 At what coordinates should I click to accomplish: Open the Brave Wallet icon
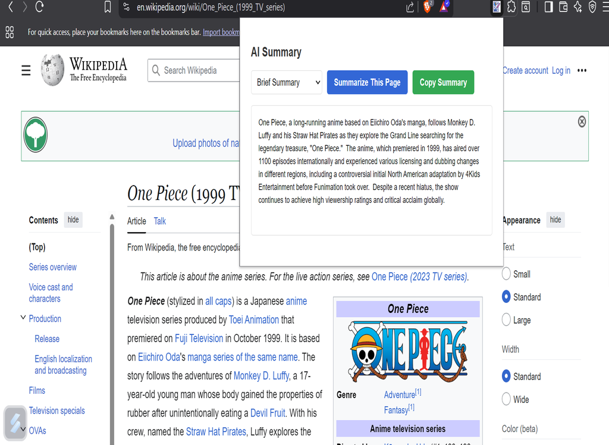[563, 7]
